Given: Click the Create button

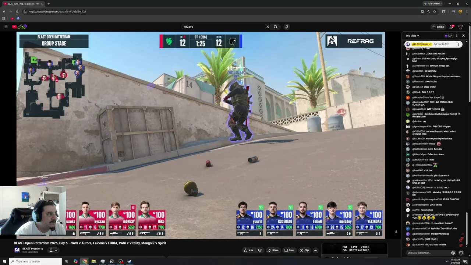Looking at the screenshot, I should [x=438, y=26].
